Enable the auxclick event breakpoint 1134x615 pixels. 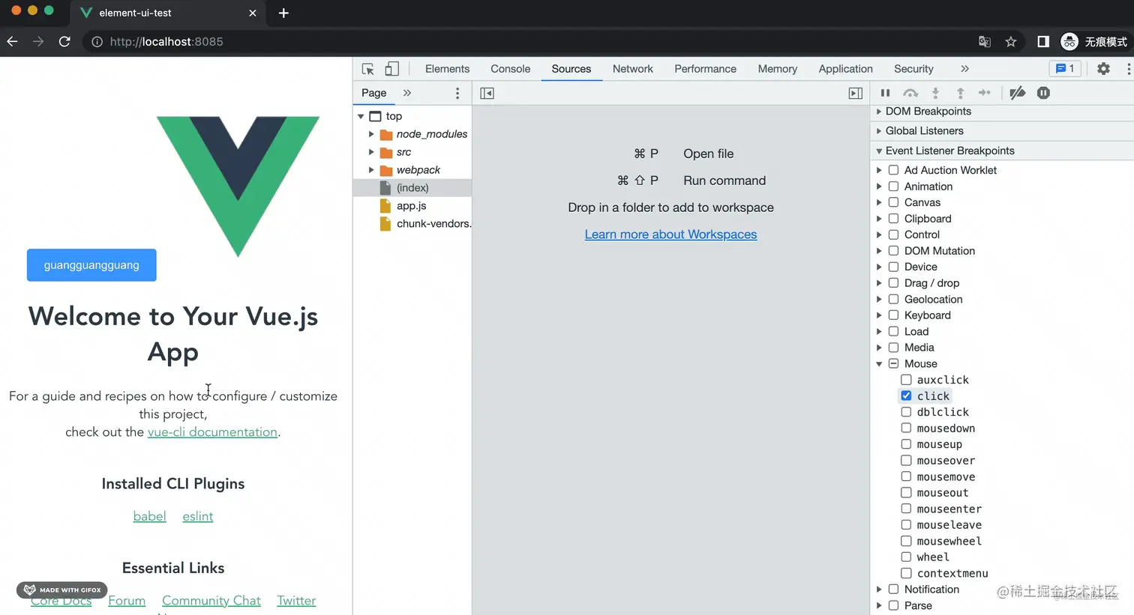906,380
